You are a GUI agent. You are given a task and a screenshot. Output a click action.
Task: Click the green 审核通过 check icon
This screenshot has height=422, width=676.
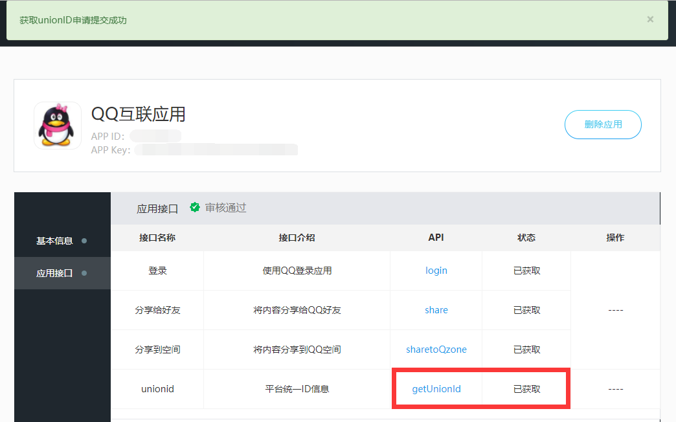coord(195,208)
